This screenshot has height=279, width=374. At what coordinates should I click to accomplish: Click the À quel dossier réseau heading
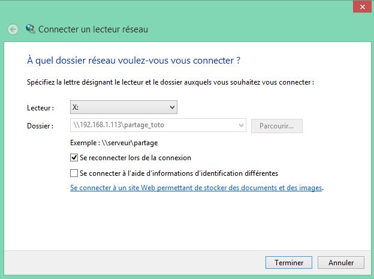pyautogui.click(x=134, y=61)
